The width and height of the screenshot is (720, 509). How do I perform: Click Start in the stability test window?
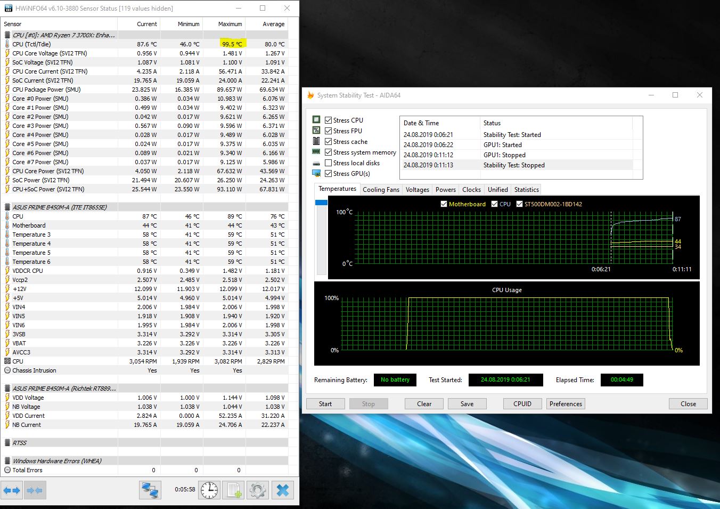click(325, 404)
